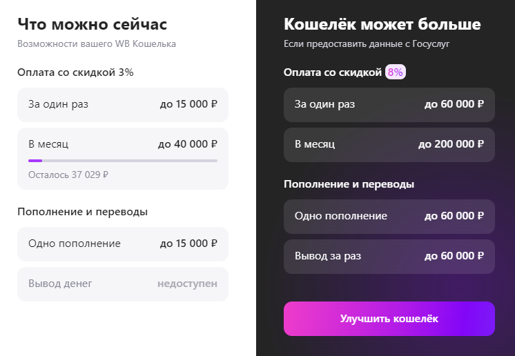The width and height of the screenshot is (515, 356).
Task: Click the "недоступен" status label
Action: pos(187,284)
